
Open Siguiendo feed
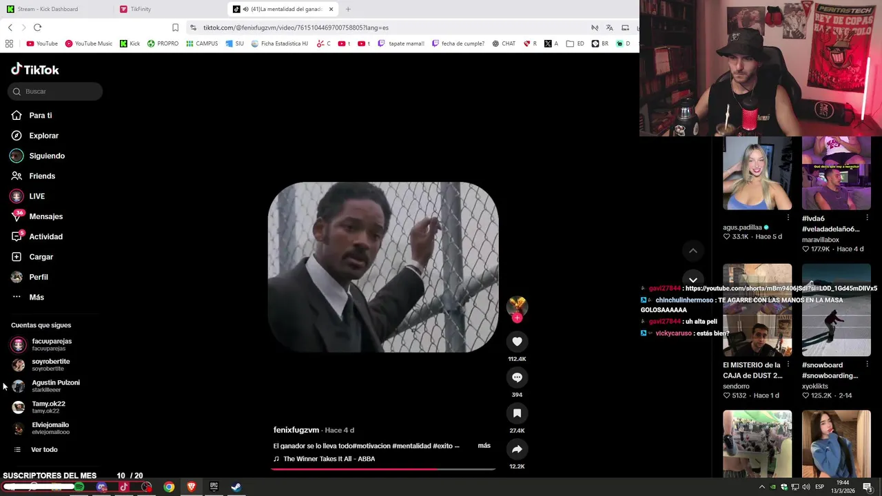tap(47, 156)
